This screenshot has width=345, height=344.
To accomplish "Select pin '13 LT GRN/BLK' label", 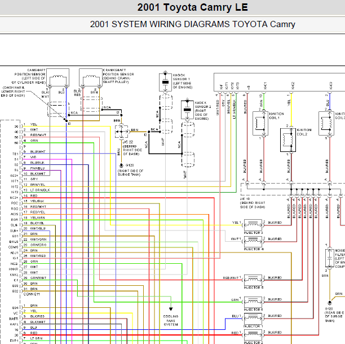I will 37,190.
